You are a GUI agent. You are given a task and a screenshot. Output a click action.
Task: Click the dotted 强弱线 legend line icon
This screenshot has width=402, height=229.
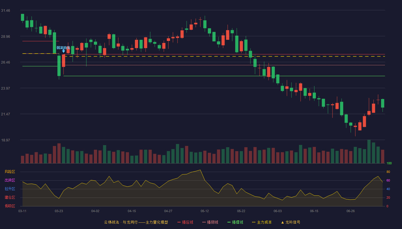(x=204, y=222)
